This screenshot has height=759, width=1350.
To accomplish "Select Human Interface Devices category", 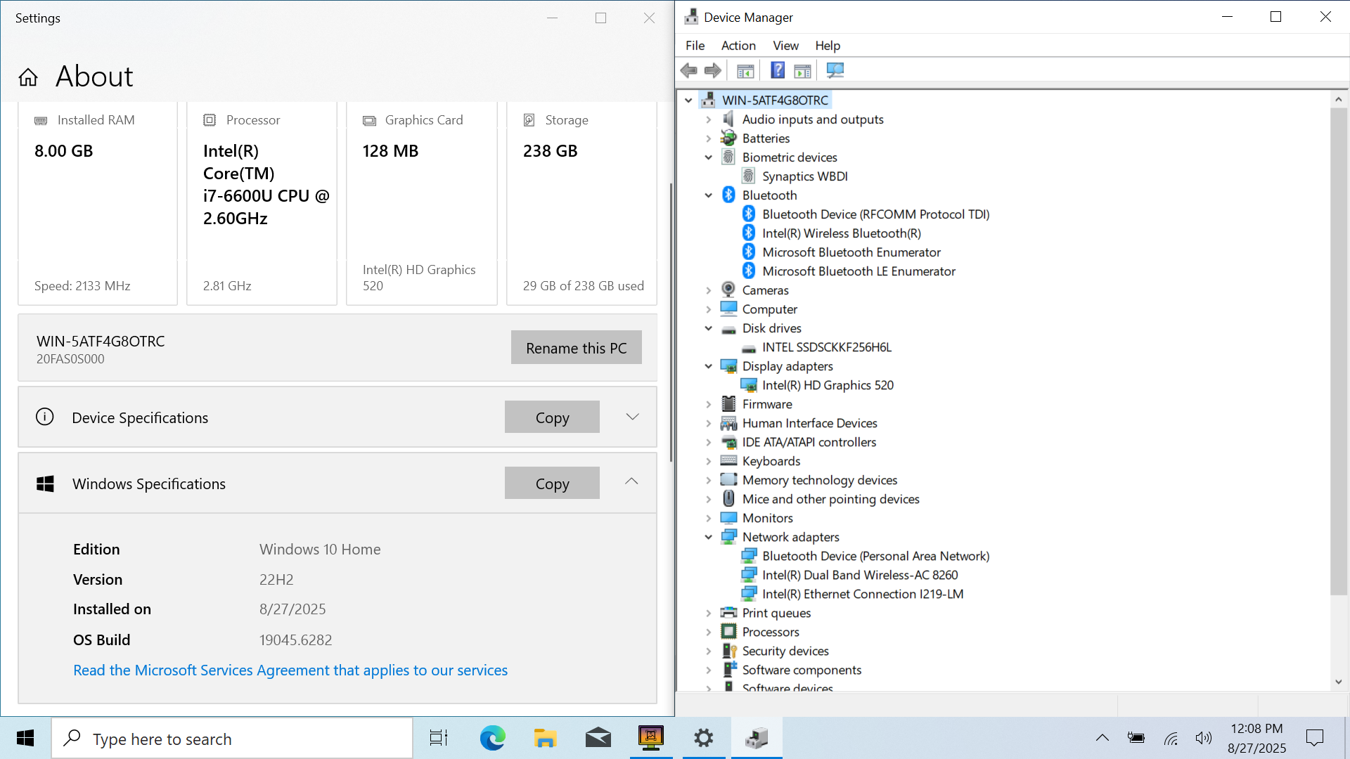I will [809, 423].
